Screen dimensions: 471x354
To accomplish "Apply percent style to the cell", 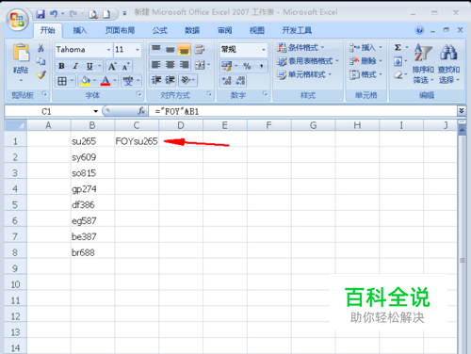I will click(x=247, y=66).
